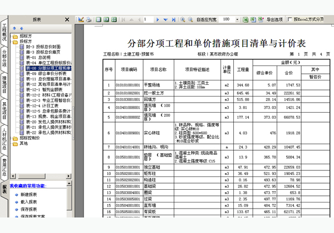Switch to 人材机汇总 vertical tab
The image size is (334, 233).
[4, 139]
